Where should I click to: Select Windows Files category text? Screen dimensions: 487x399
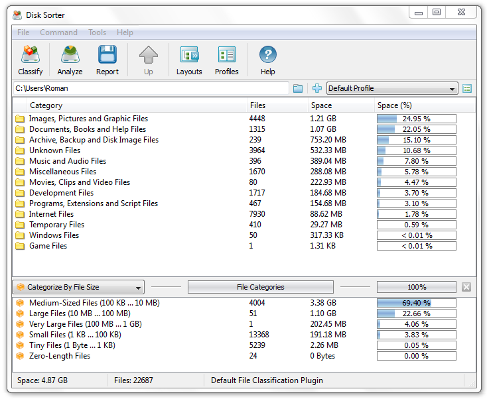click(x=54, y=235)
